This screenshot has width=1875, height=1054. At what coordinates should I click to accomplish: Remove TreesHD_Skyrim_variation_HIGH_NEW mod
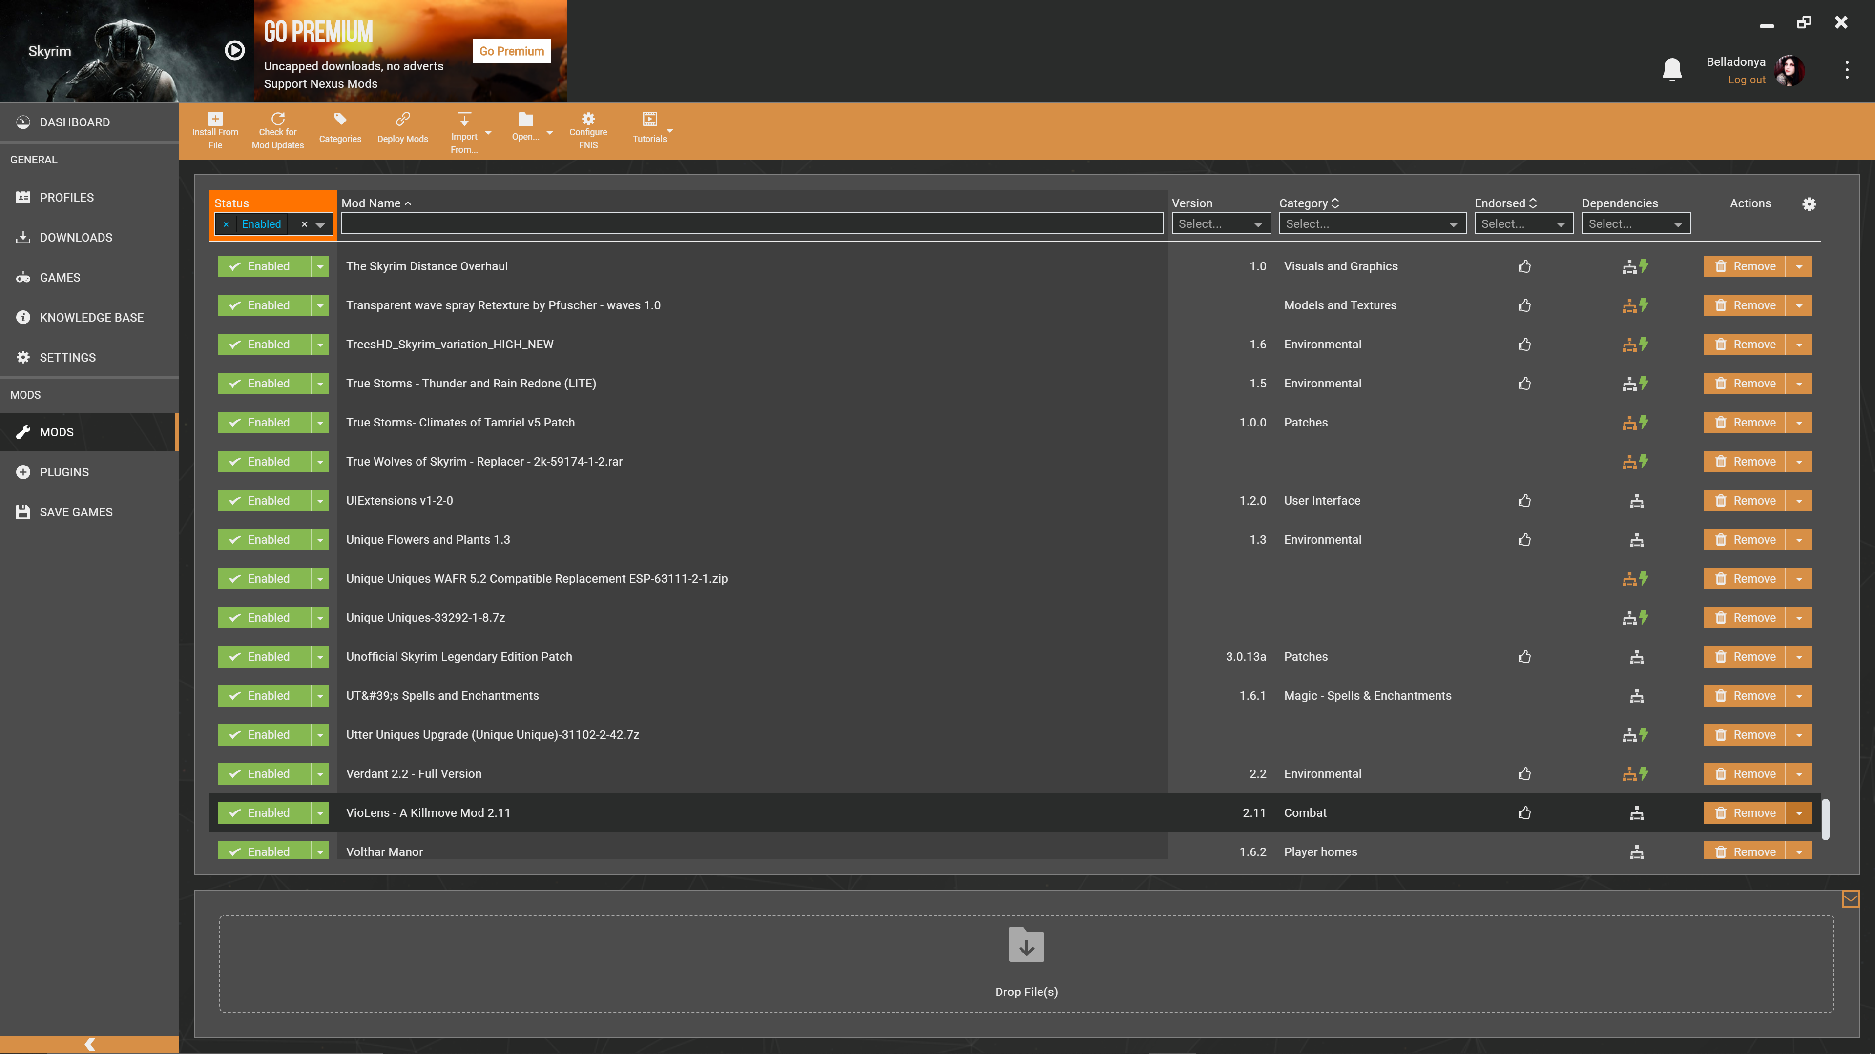point(1745,344)
